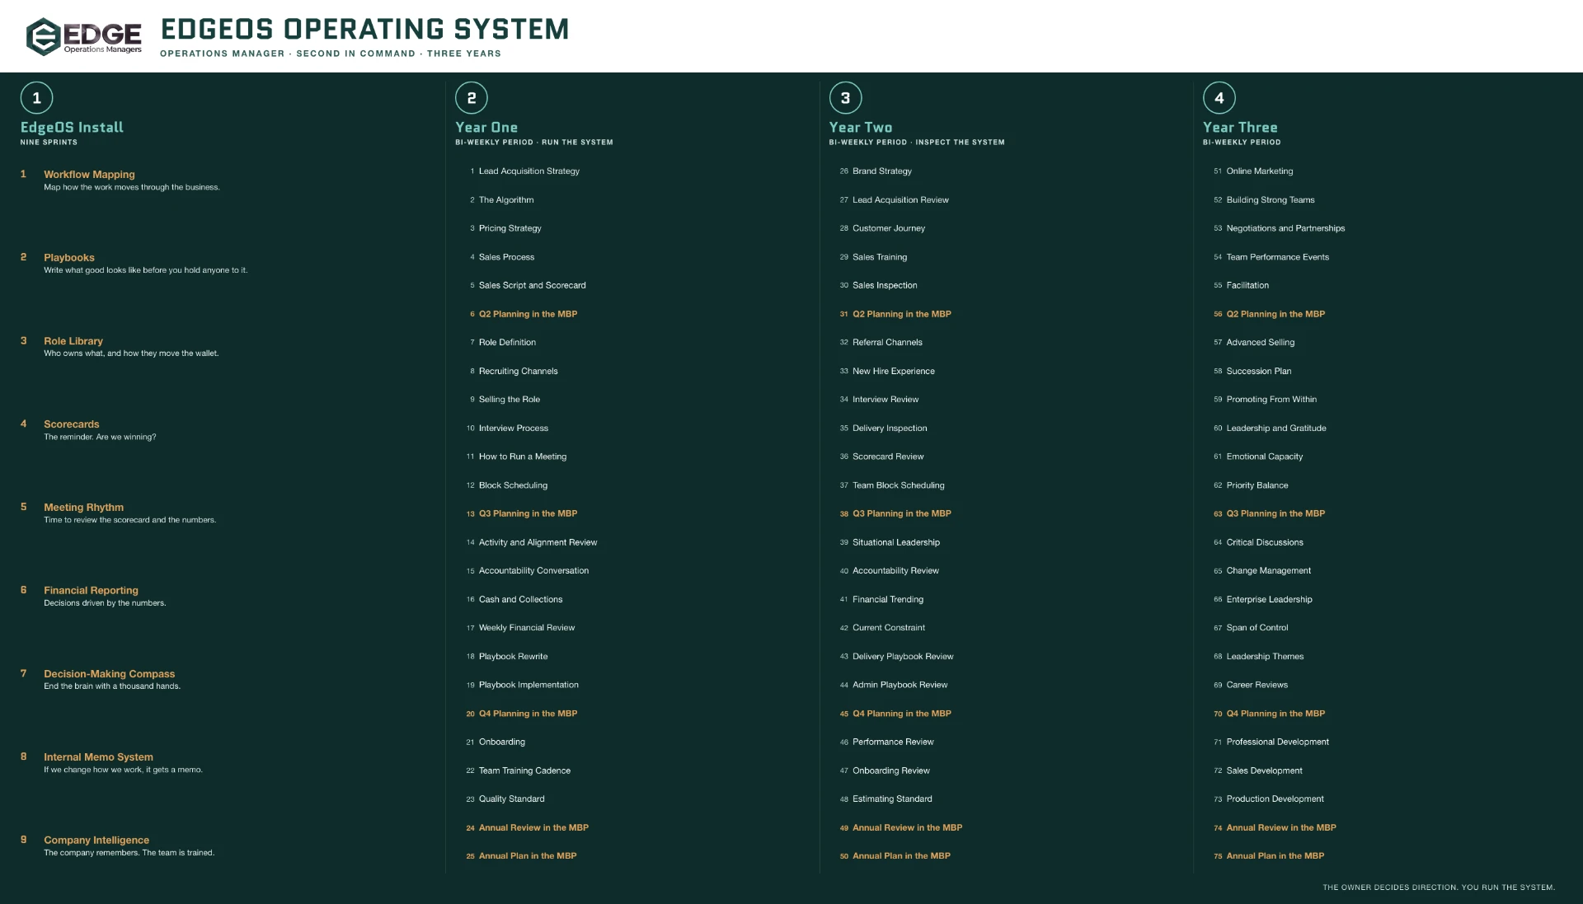Click item 6 Q2 Planning in the MBP
The image size is (1583, 904).
(x=523, y=314)
